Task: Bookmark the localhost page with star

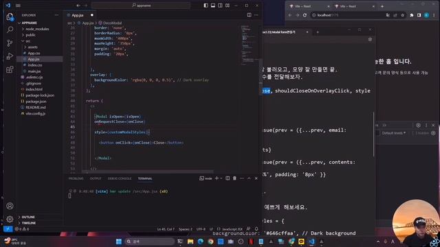Action: point(402,15)
